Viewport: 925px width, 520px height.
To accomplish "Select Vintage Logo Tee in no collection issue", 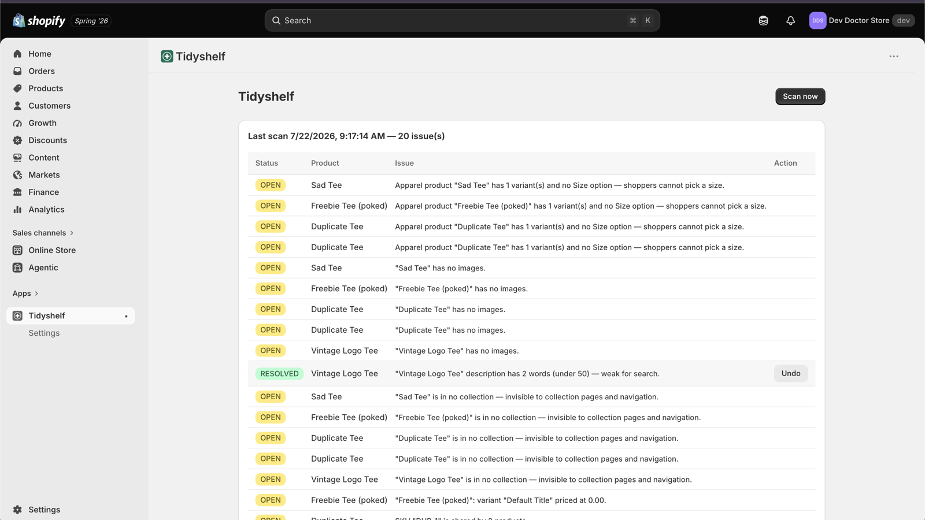I will tap(543, 480).
